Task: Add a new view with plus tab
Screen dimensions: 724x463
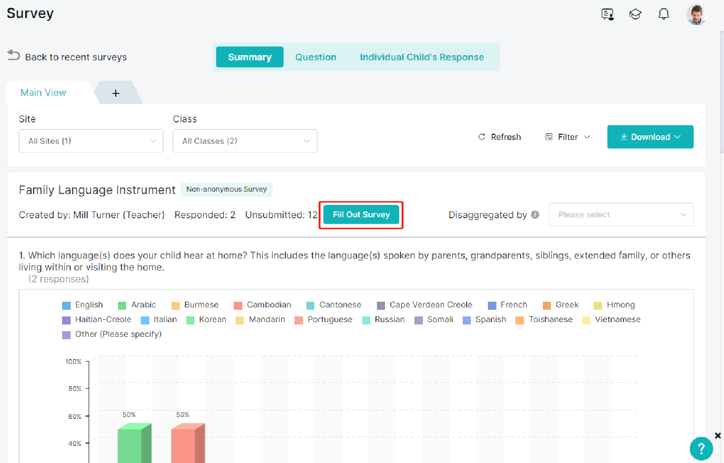Action: (x=116, y=93)
